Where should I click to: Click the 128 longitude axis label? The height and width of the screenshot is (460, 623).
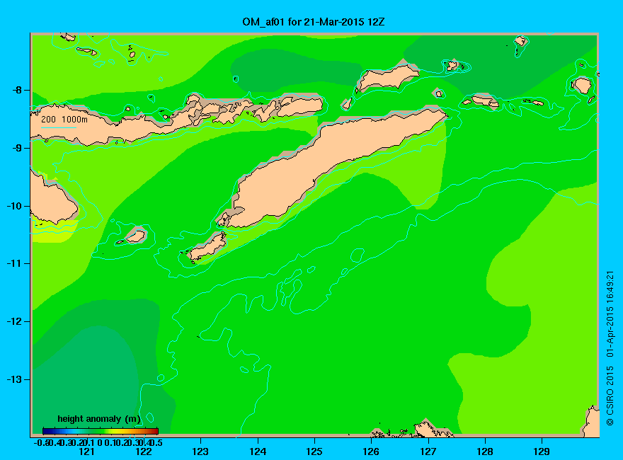click(x=485, y=452)
